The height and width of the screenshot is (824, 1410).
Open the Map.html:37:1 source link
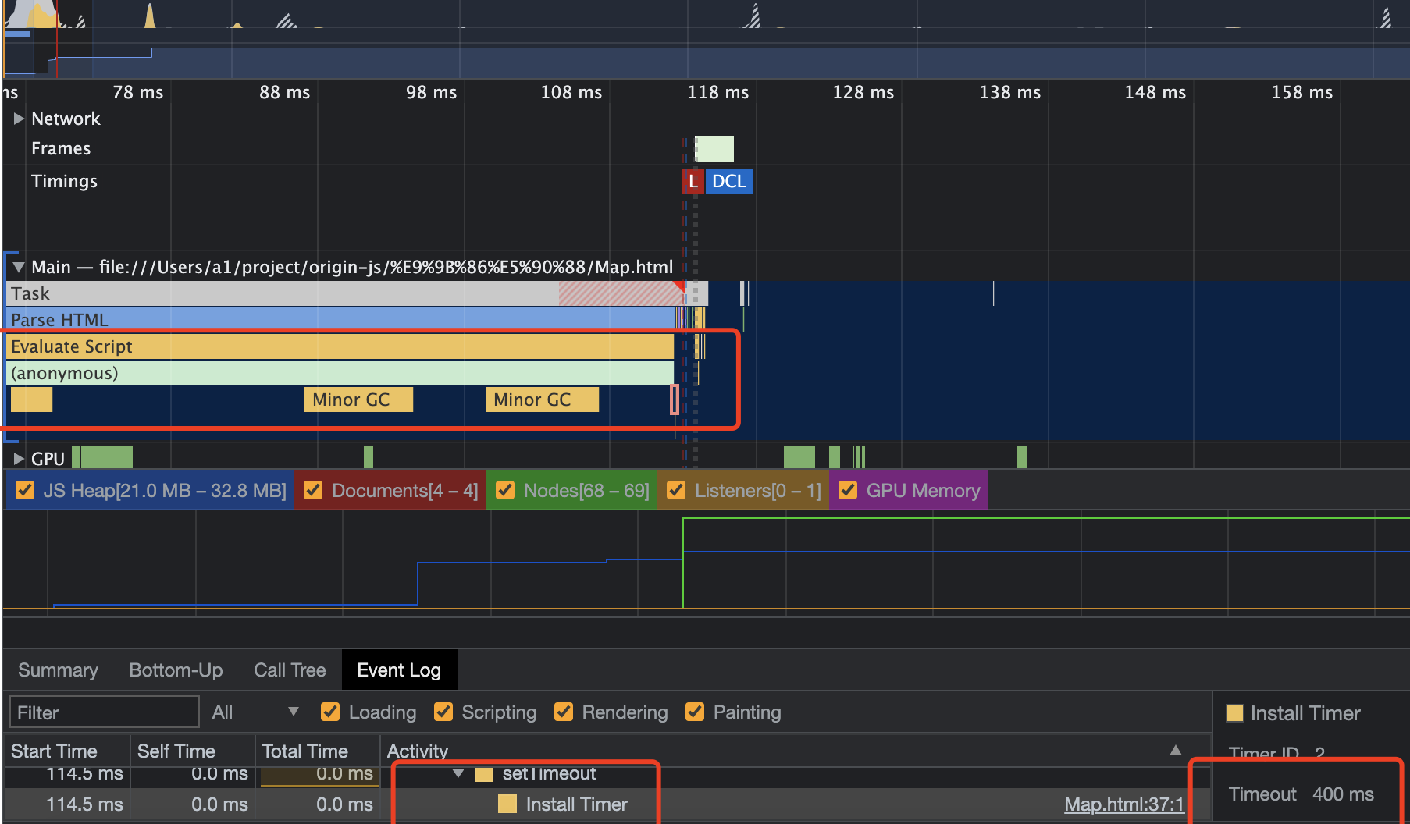pyautogui.click(x=1123, y=804)
